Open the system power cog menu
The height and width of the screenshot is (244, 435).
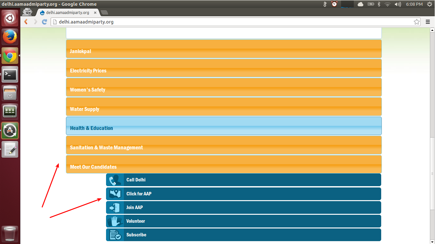pos(429,4)
